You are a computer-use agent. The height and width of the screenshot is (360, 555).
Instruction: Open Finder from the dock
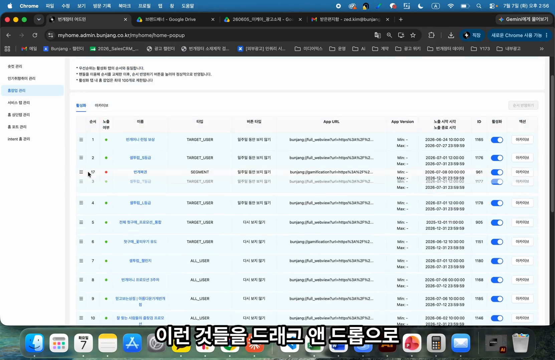35,343
